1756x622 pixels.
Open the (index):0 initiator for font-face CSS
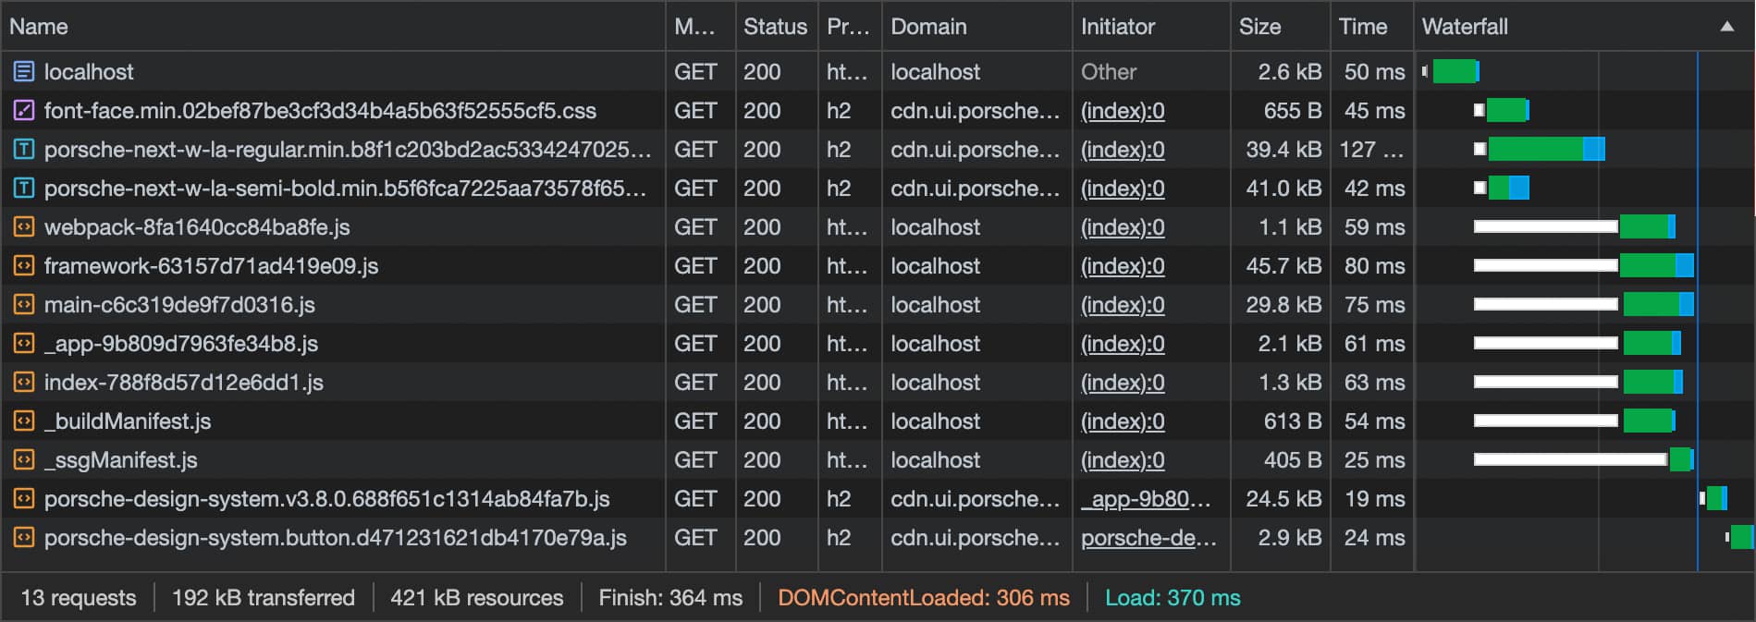tap(1122, 110)
